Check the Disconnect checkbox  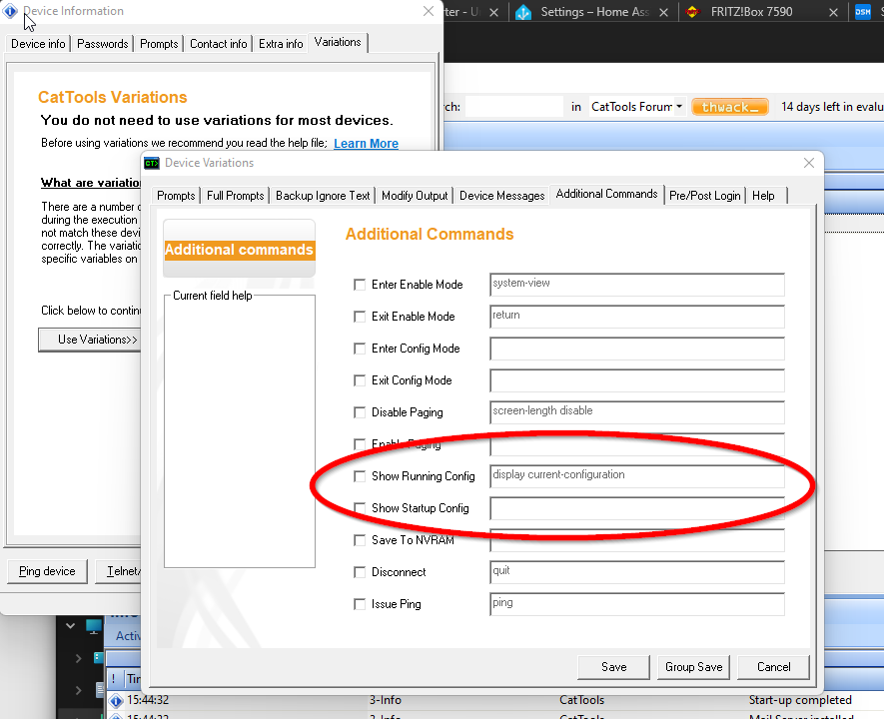(x=360, y=572)
